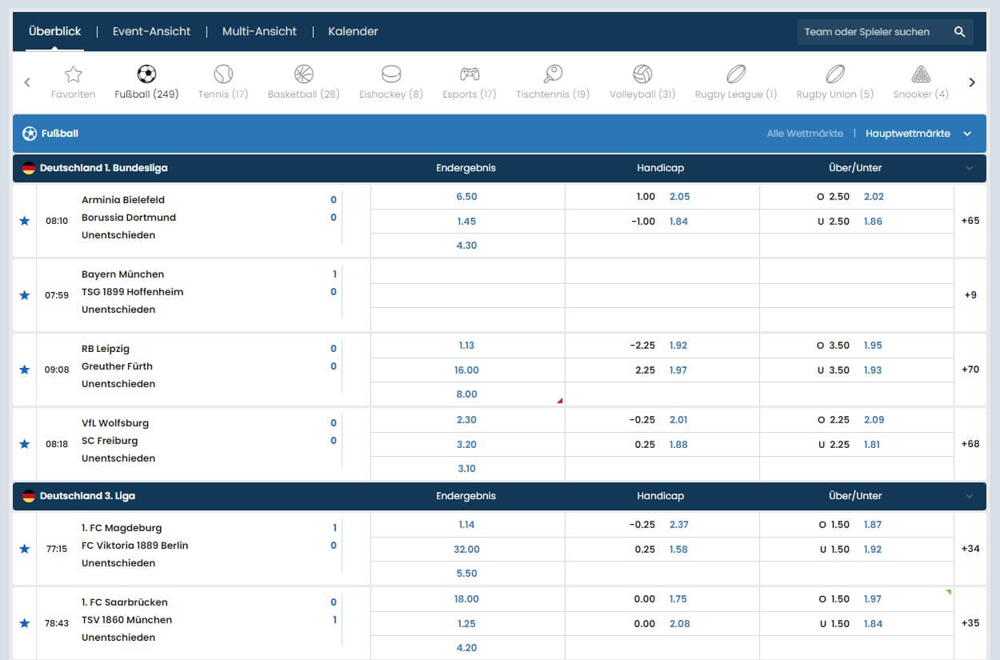Select Magdeburg handicap -0.25 at 2.37
1000x660 pixels.
[662, 525]
